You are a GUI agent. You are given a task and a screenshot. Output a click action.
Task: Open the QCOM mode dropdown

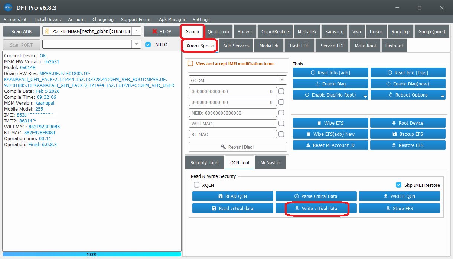[282, 80]
